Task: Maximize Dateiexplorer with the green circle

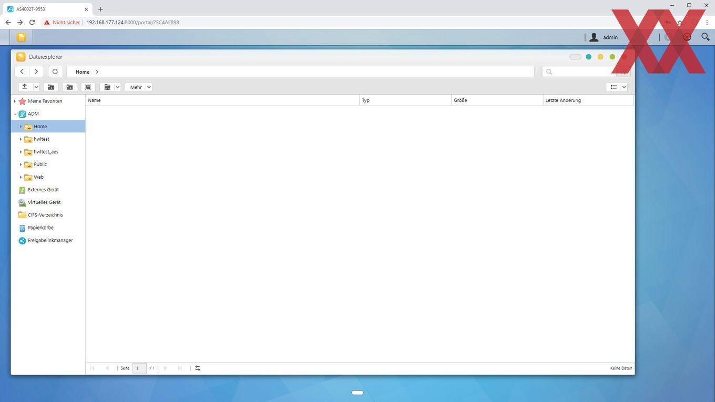Action: pos(612,57)
